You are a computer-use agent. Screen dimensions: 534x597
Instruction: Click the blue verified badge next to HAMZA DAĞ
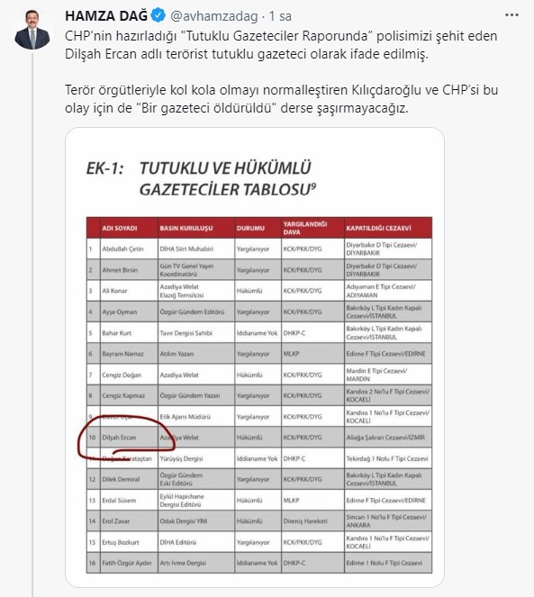(158, 15)
